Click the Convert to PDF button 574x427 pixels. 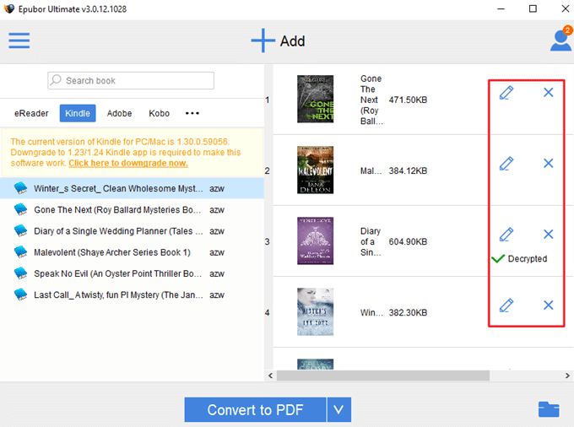(255, 409)
